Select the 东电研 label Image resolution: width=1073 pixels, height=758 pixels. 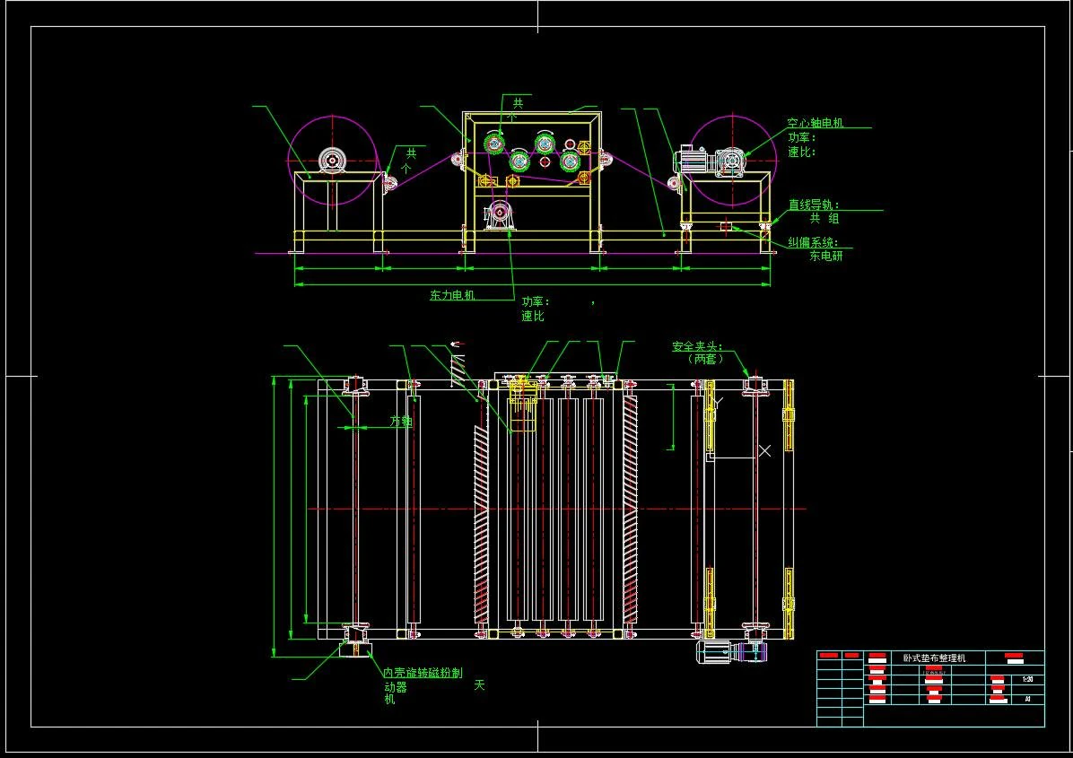coord(826,256)
